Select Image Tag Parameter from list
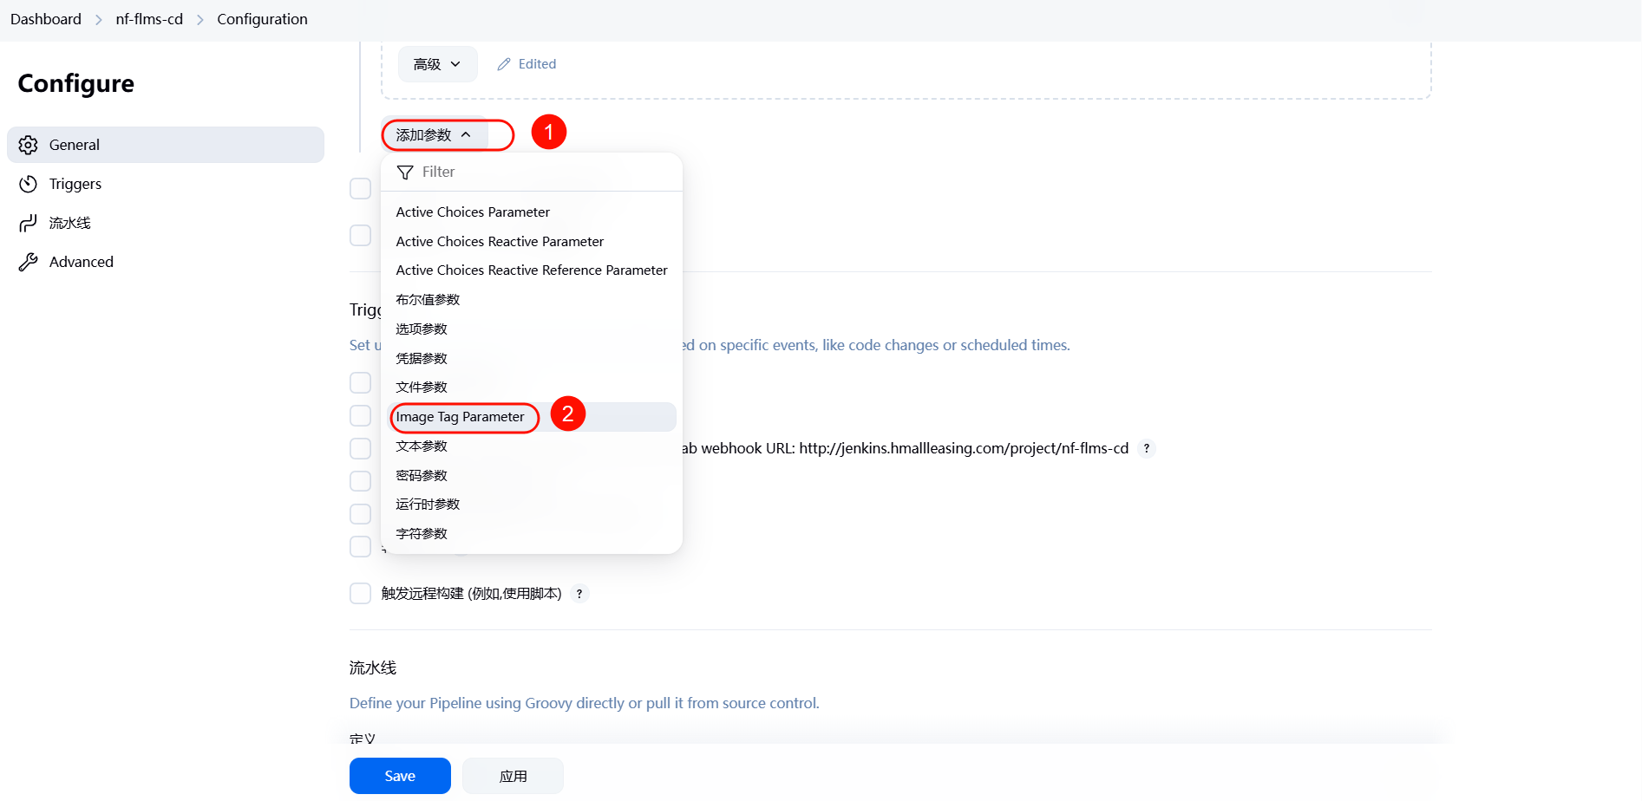Image resolution: width=1642 pixels, height=801 pixels. pyautogui.click(x=461, y=417)
